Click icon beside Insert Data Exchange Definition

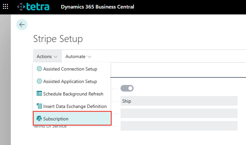39,106
